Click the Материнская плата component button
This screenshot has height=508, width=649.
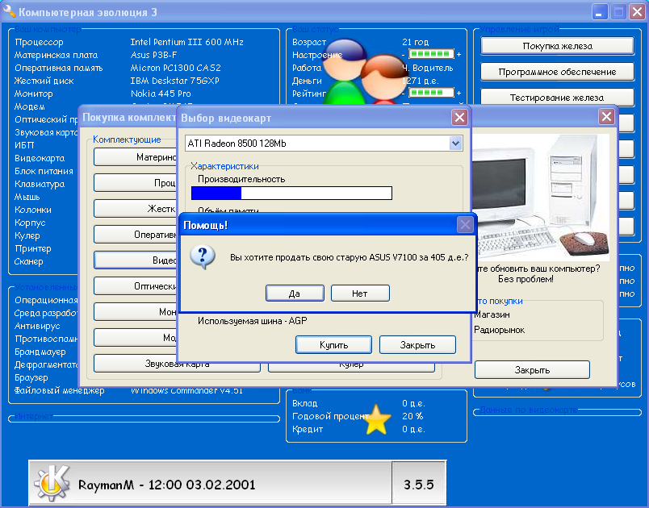pos(136,157)
